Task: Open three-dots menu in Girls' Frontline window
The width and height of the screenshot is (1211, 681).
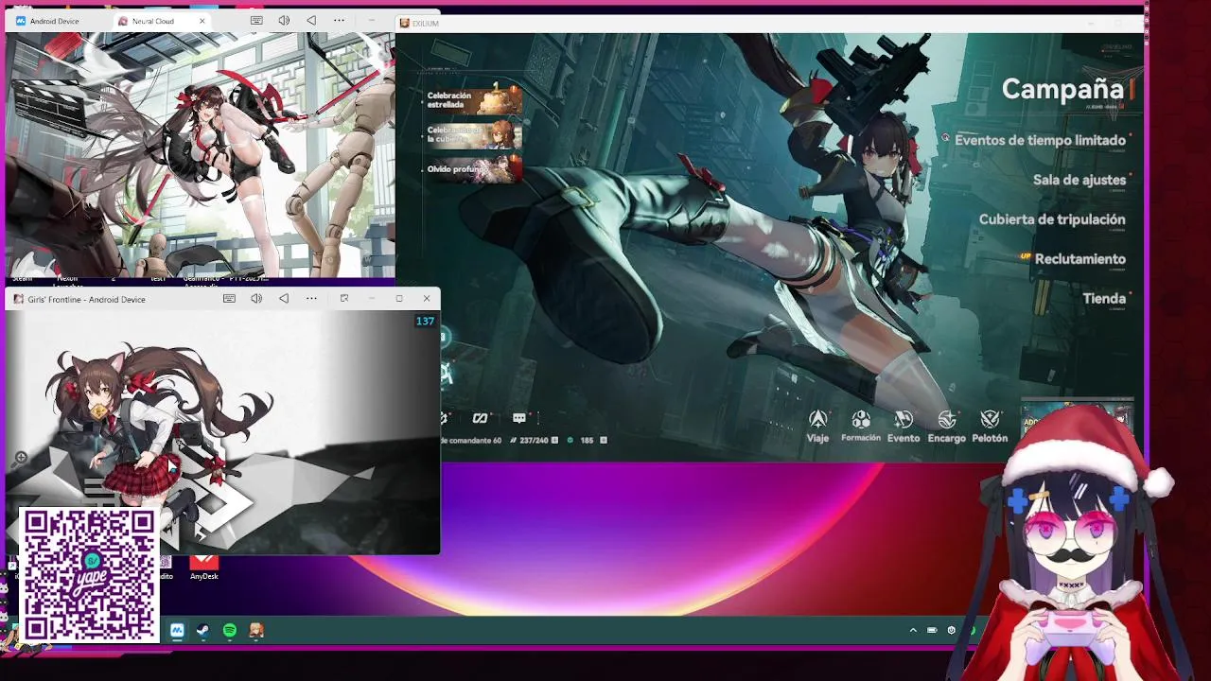Action: (311, 298)
